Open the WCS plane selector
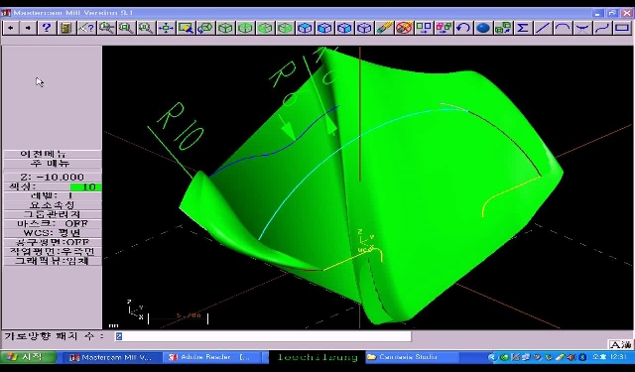Viewport: 635px width, 372px height. point(53,233)
